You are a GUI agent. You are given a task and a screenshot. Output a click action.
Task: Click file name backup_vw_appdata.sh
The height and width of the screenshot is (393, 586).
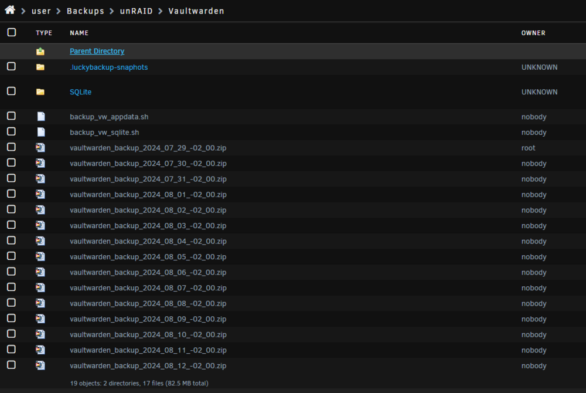click(x=109, y=117)
